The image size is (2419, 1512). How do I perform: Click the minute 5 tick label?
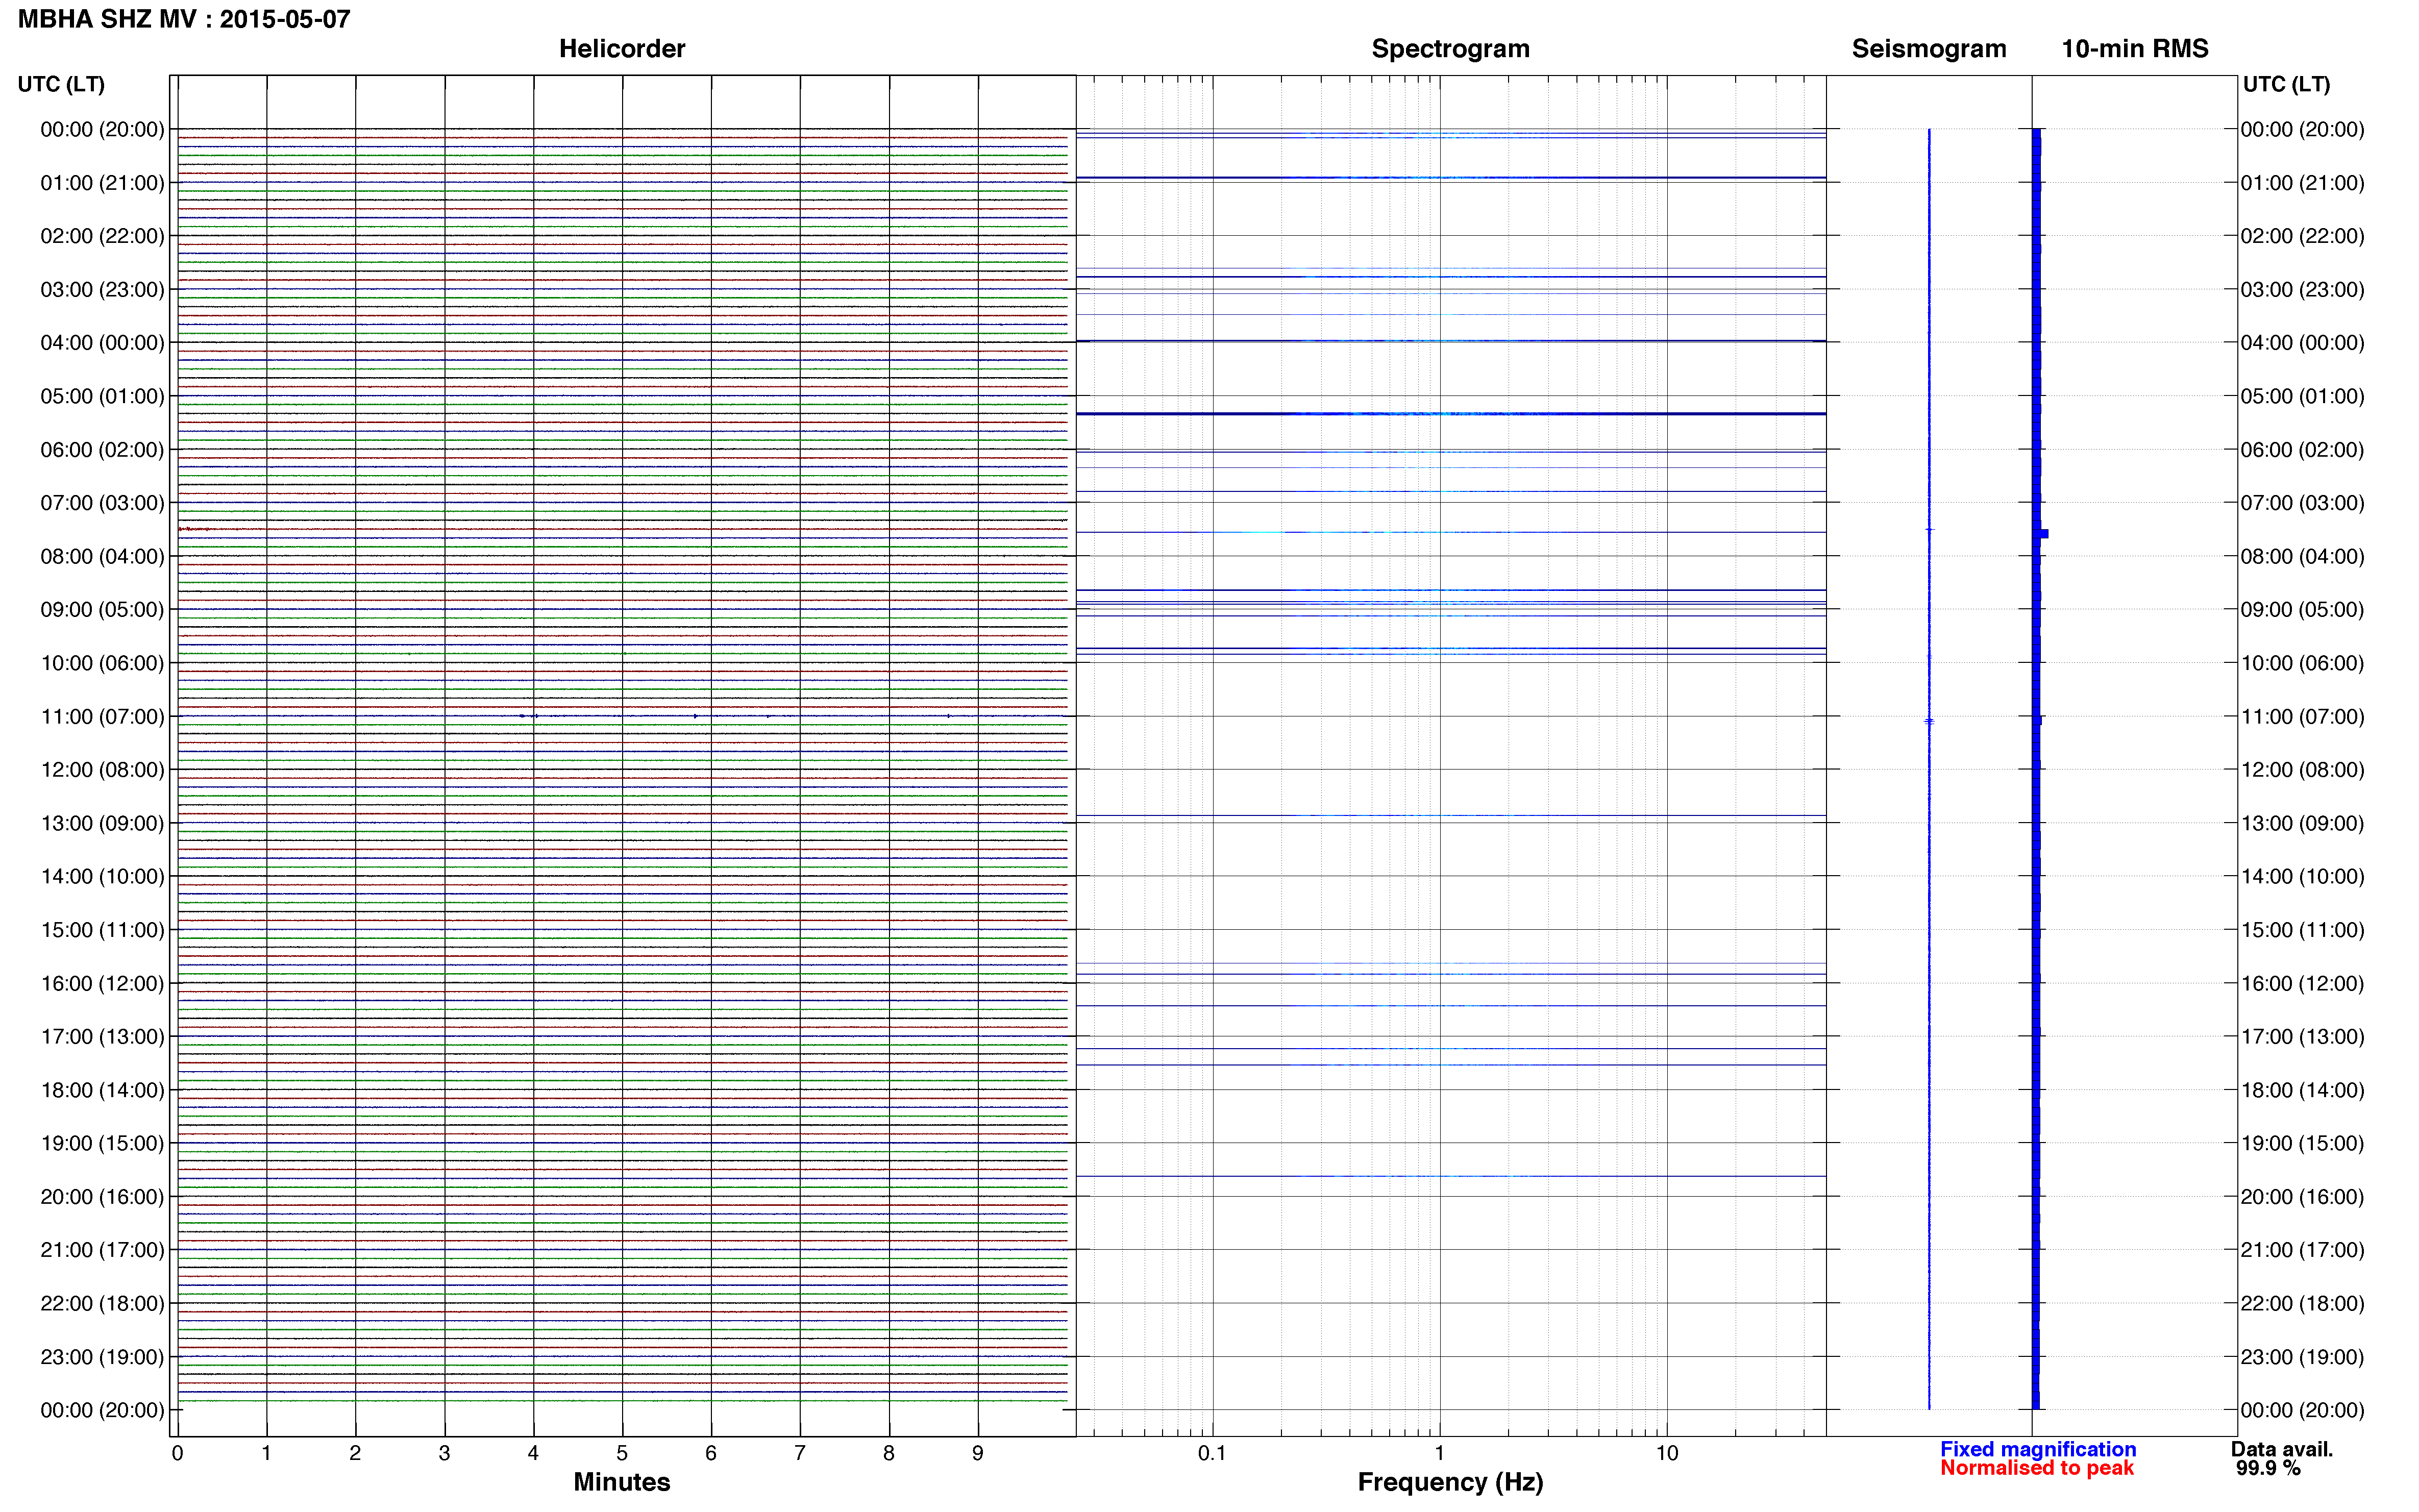(622, 1453)
